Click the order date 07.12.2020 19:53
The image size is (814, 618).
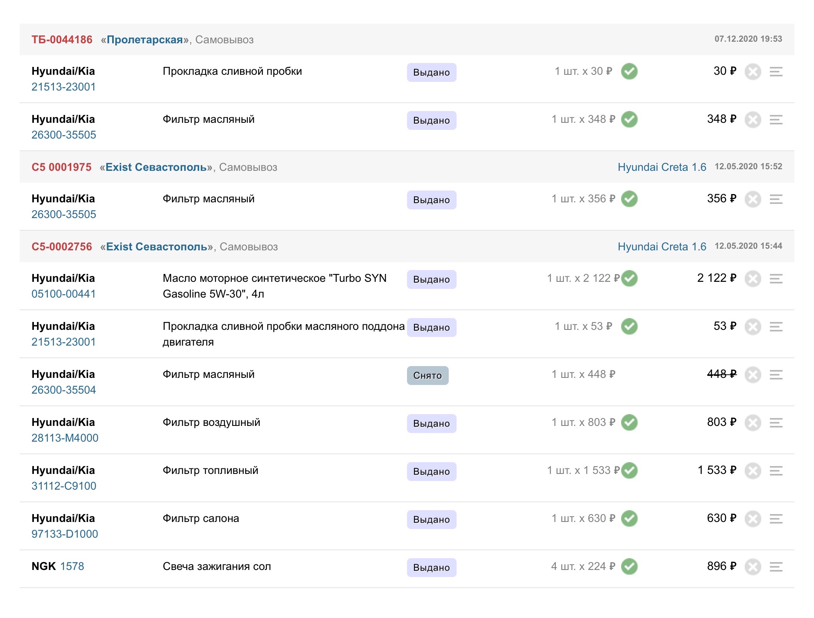click(748, 39)
